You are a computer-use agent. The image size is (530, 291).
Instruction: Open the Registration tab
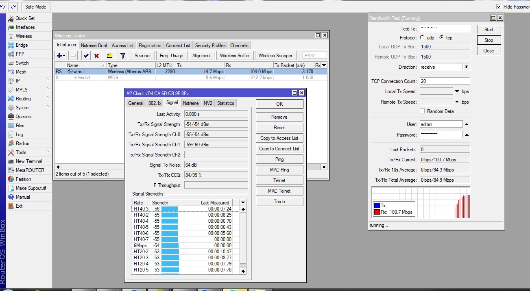tap(150, 46)
